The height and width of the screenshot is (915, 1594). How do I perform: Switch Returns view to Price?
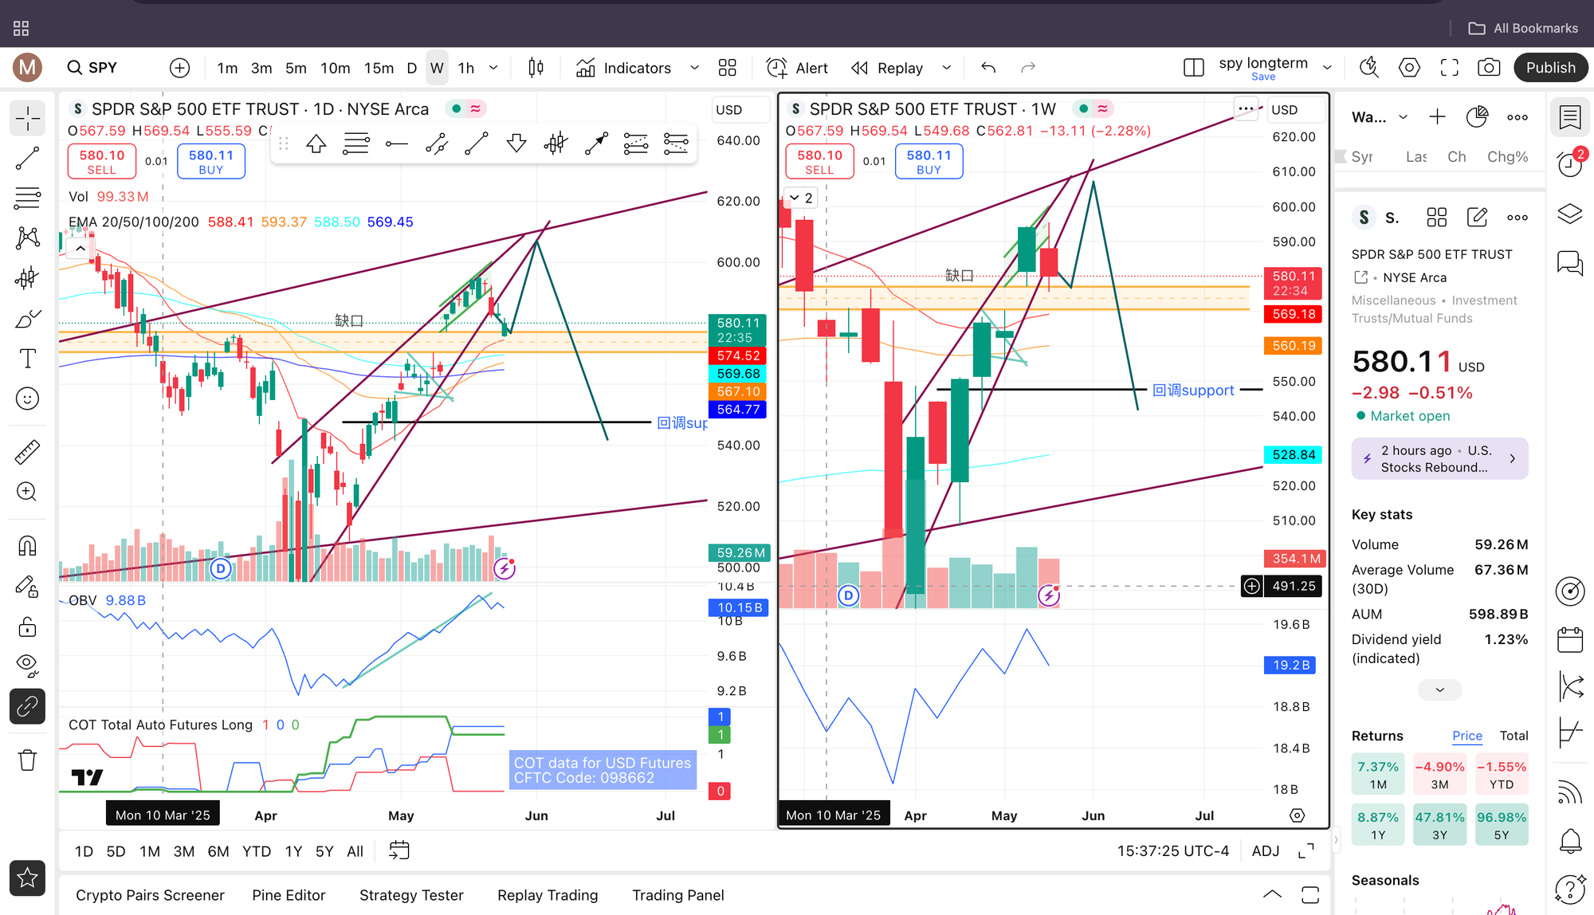(1466, 736)
